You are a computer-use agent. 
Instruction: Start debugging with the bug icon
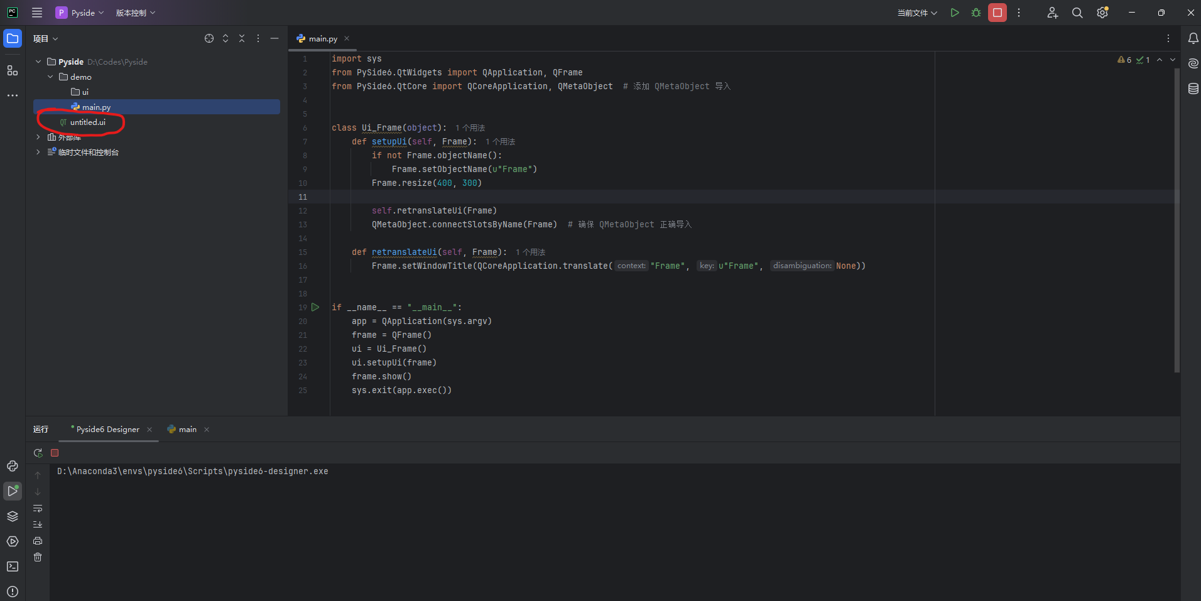point(976,13)
